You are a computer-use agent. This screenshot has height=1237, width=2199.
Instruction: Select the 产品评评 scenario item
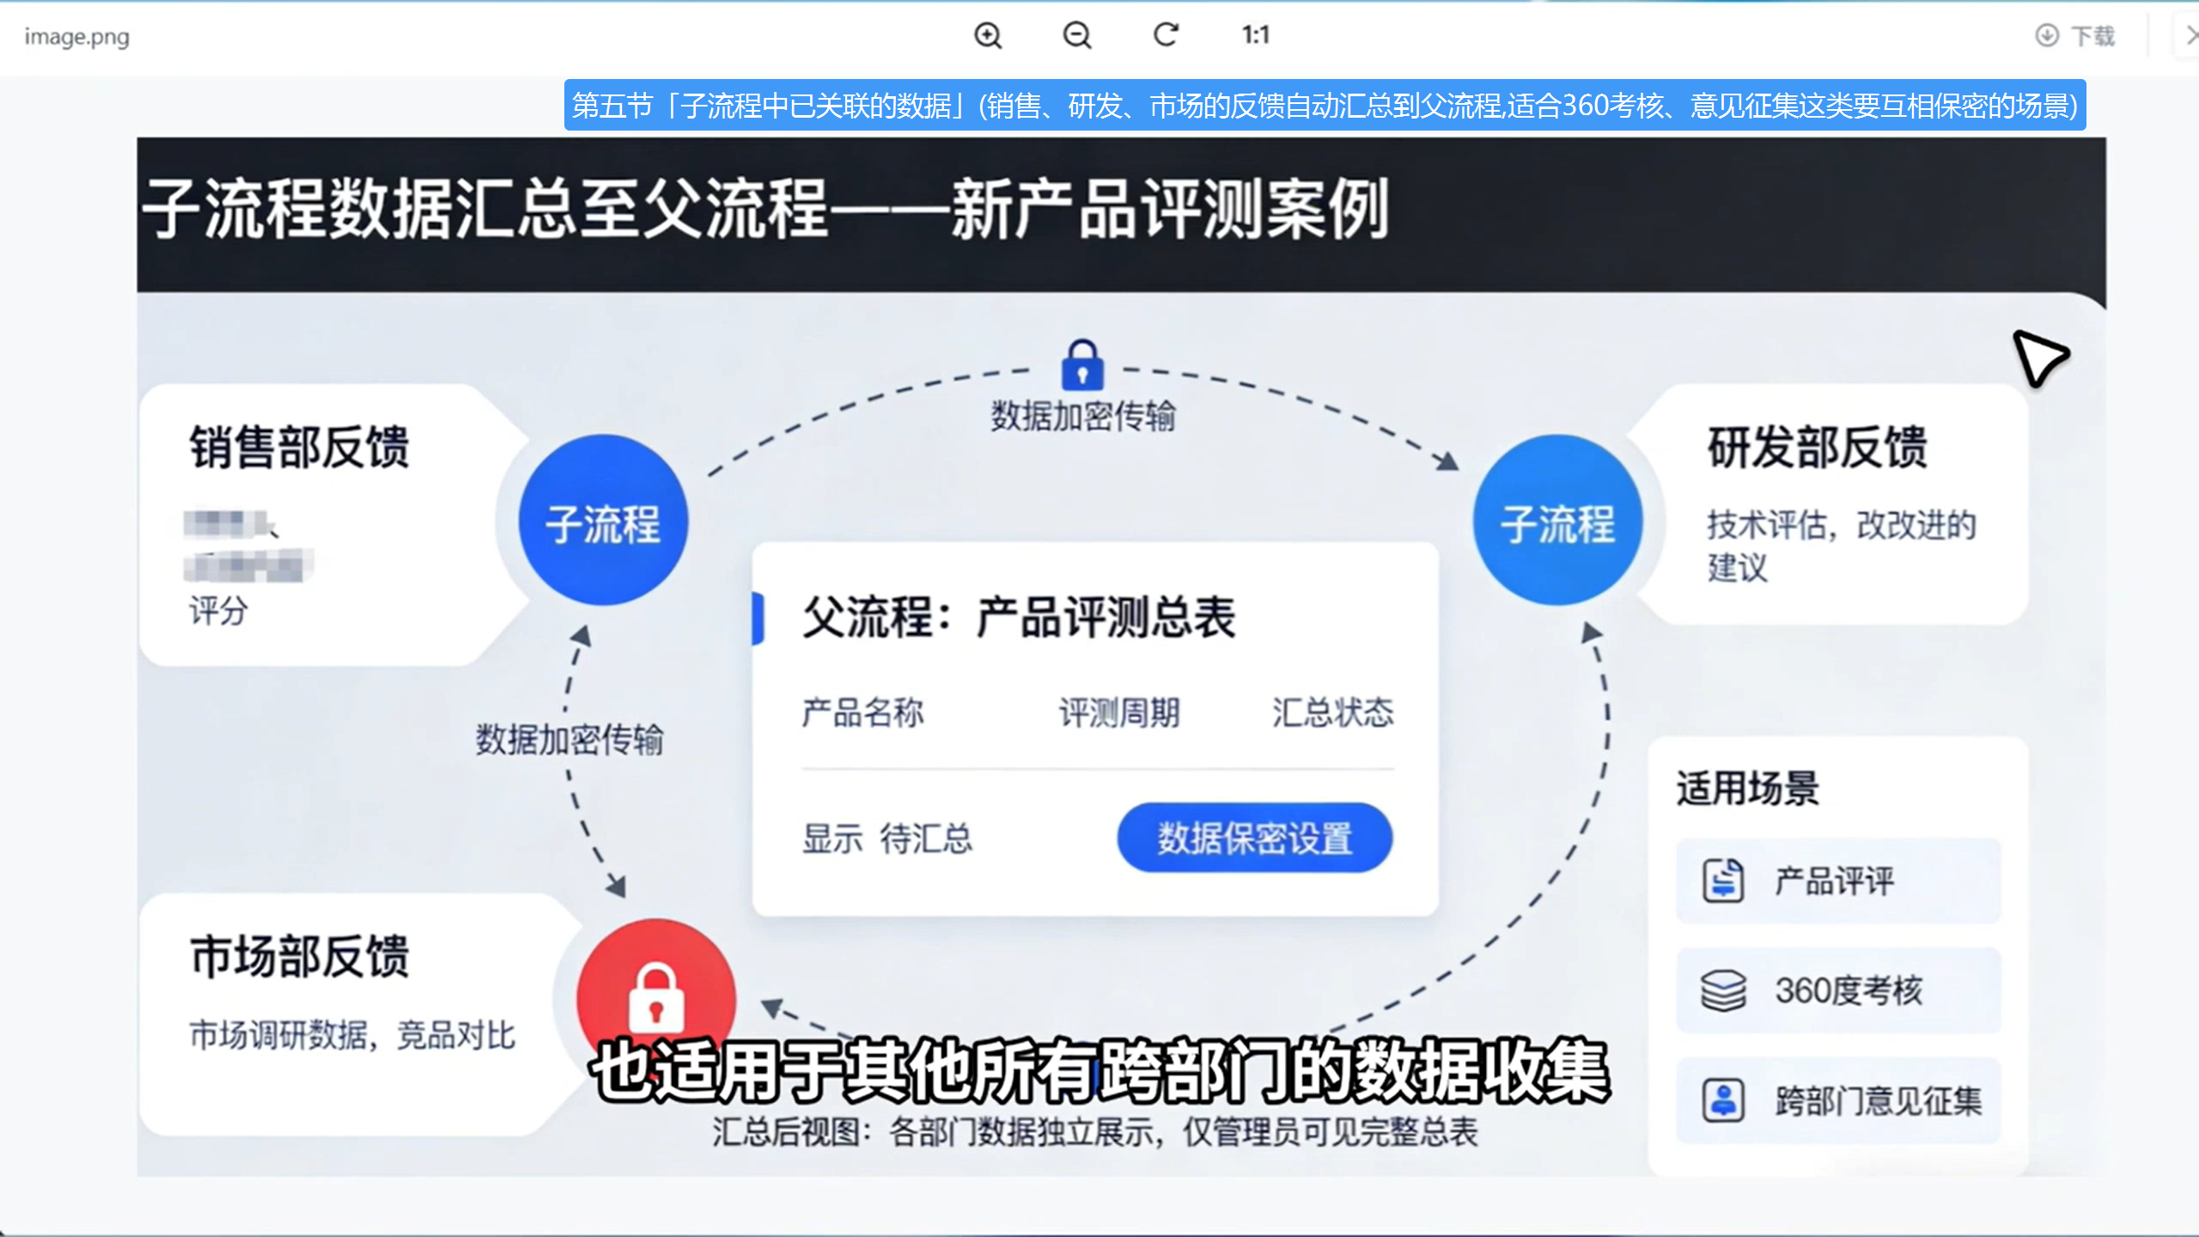(x=1838, y=881)
